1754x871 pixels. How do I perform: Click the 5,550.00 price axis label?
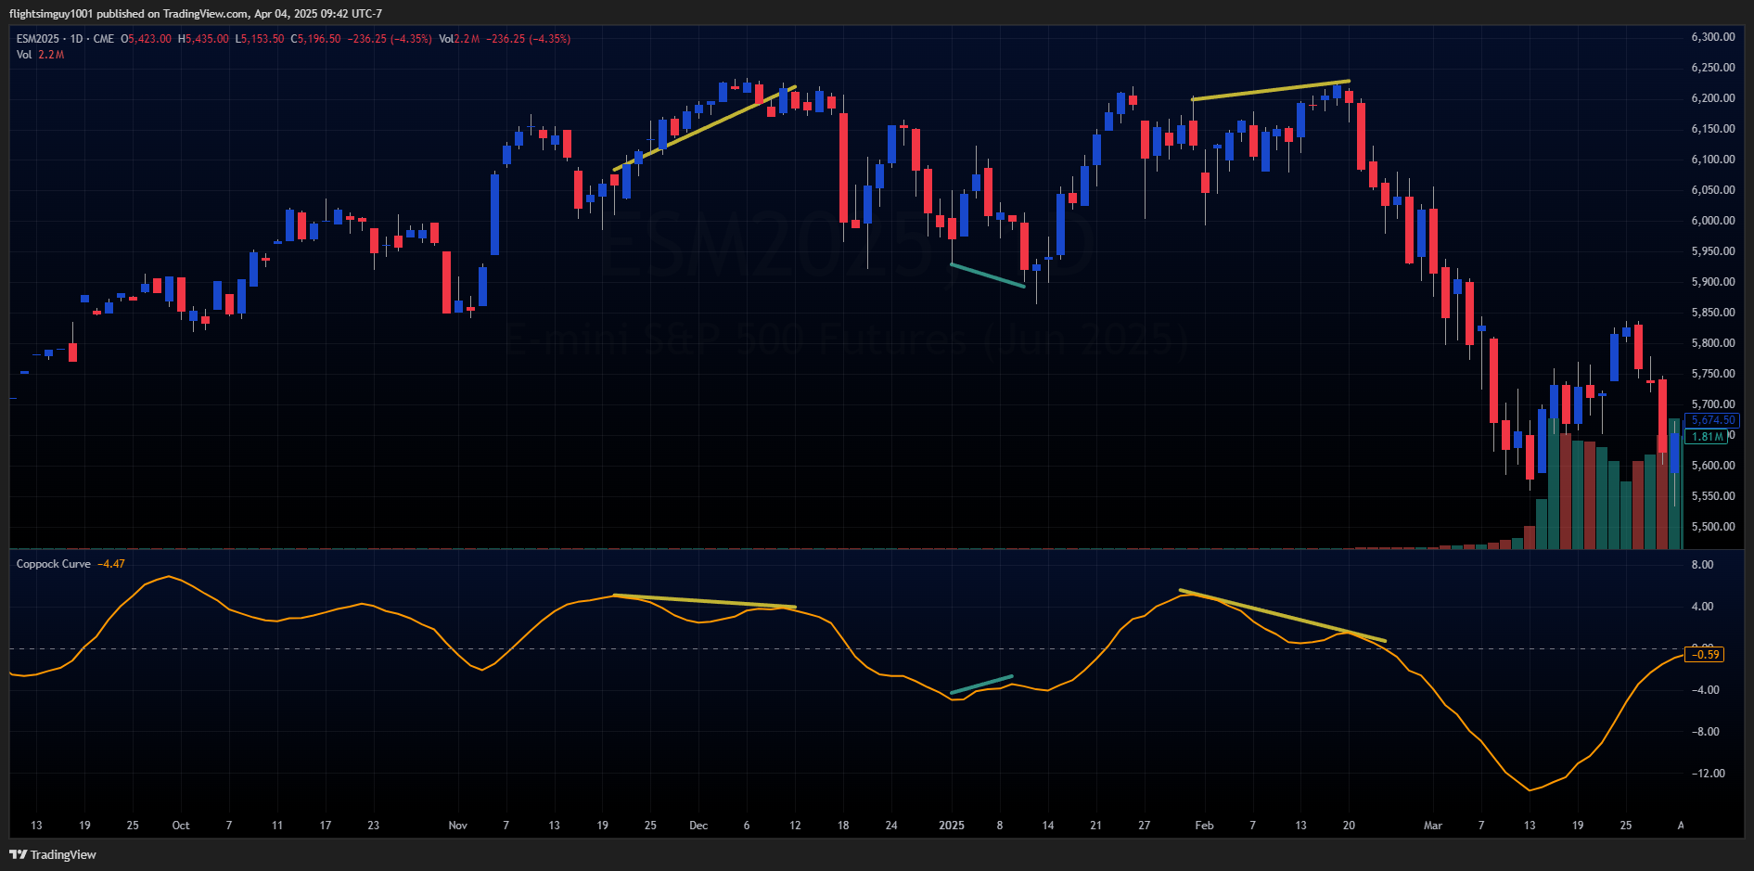[x=1713, y=496]
